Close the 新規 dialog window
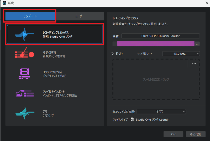The height and width of the screenshot is (141, 210). 207,3
